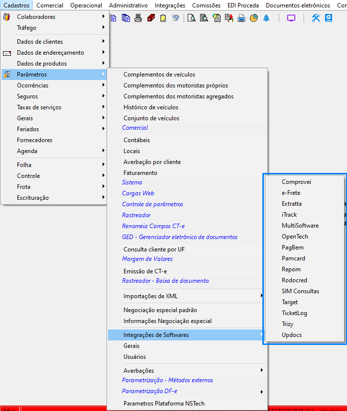Click the greyed-out globe toolbar icon
The image size is (347, 411).
click(176, 18)
